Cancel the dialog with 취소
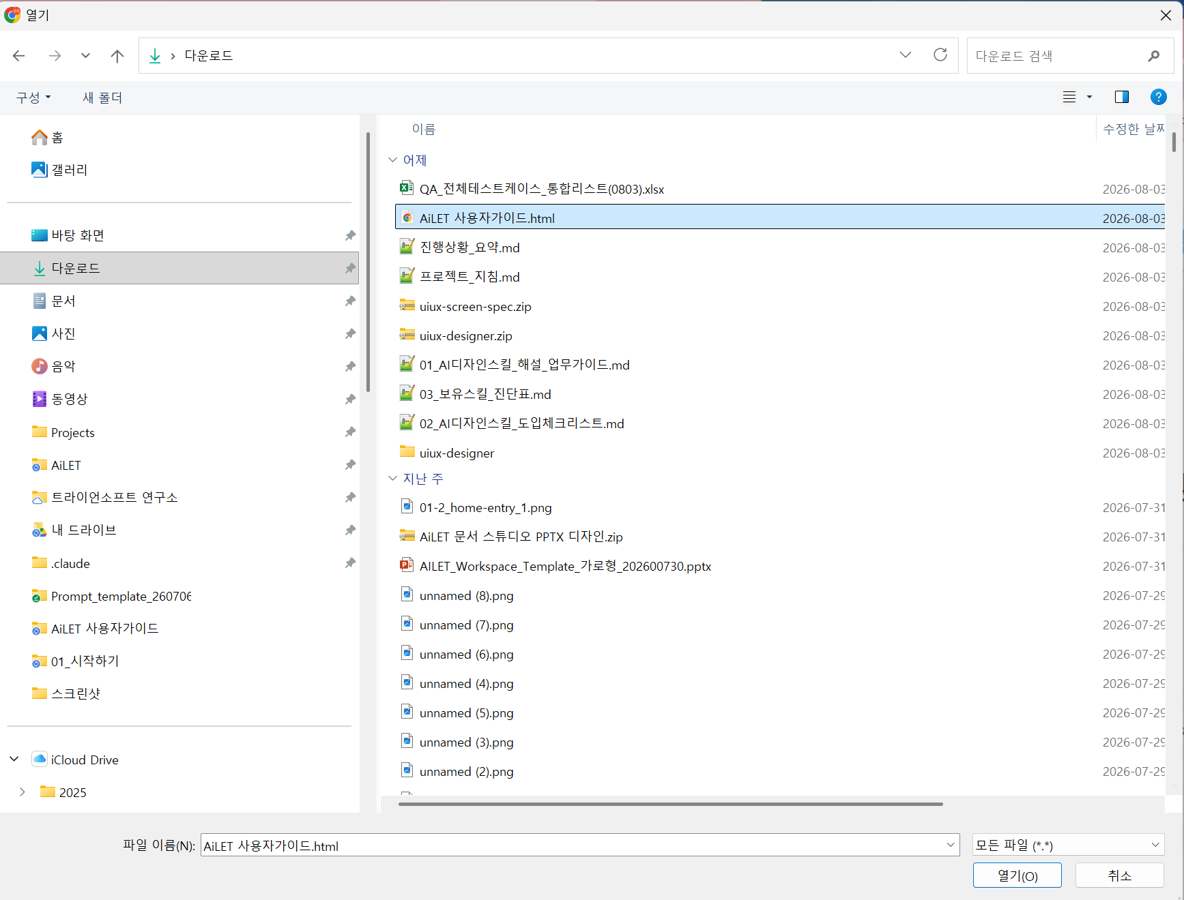 (1119, 875)
